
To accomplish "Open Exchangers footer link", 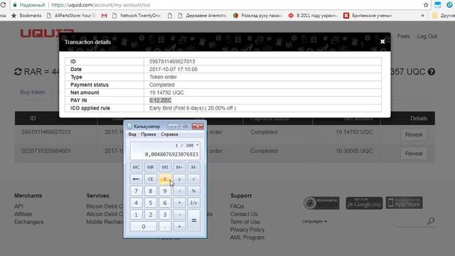I will point(28,222).
